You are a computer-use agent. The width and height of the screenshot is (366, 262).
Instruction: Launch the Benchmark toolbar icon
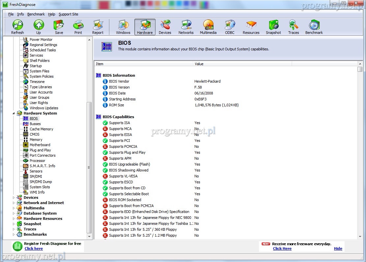tap(314, 27)
